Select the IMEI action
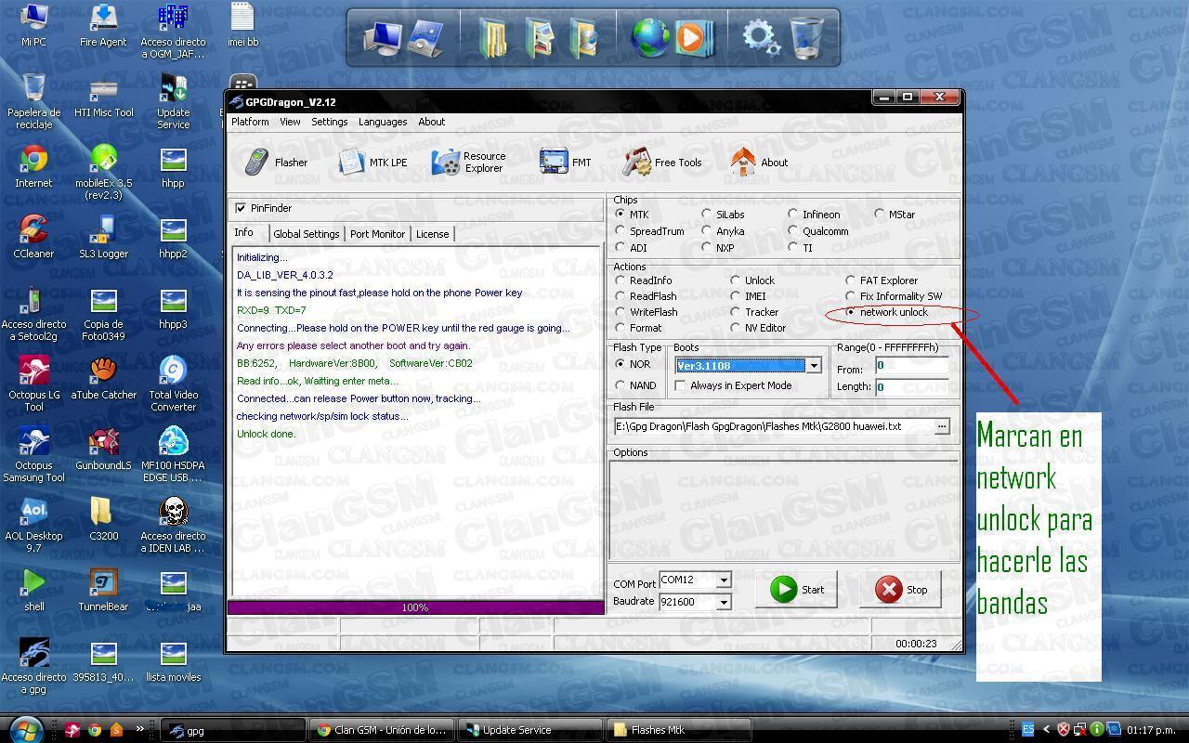 point(735,296)
